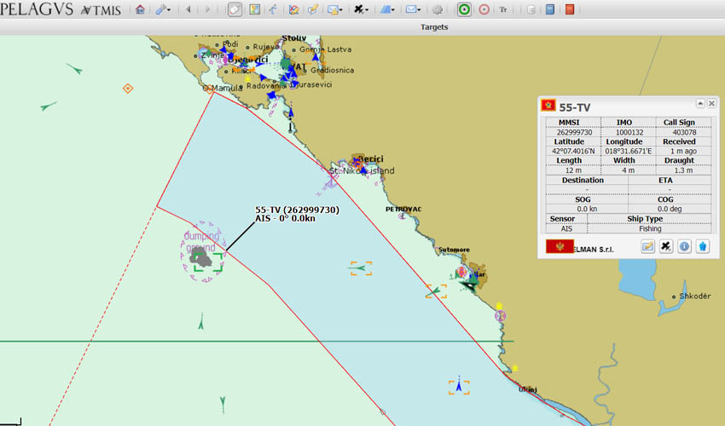Open the map layers icon
Image resolution: width=725 pixels, height=426 pixels.
(254, 9)
